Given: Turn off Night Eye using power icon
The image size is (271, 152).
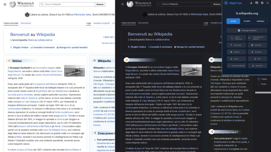Looking at the screenshot, I should click(268, 3).
